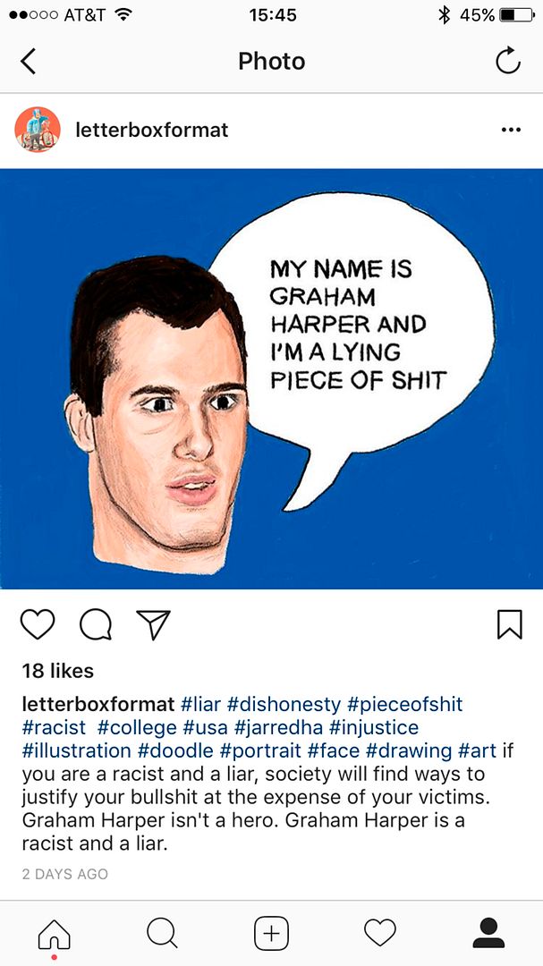This screenshot has height=966, width=543.
Task: Open the Search tab
Action: click(x=163, y=933)
